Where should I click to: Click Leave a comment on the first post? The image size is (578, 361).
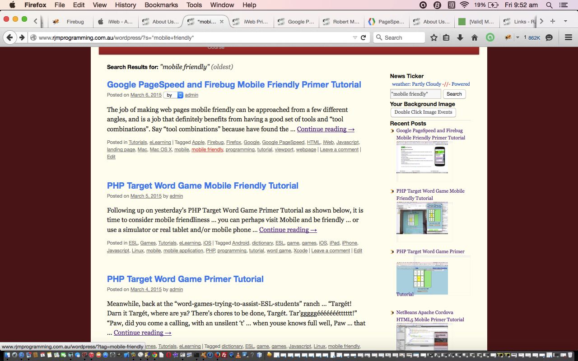click(x=339, y=149)
